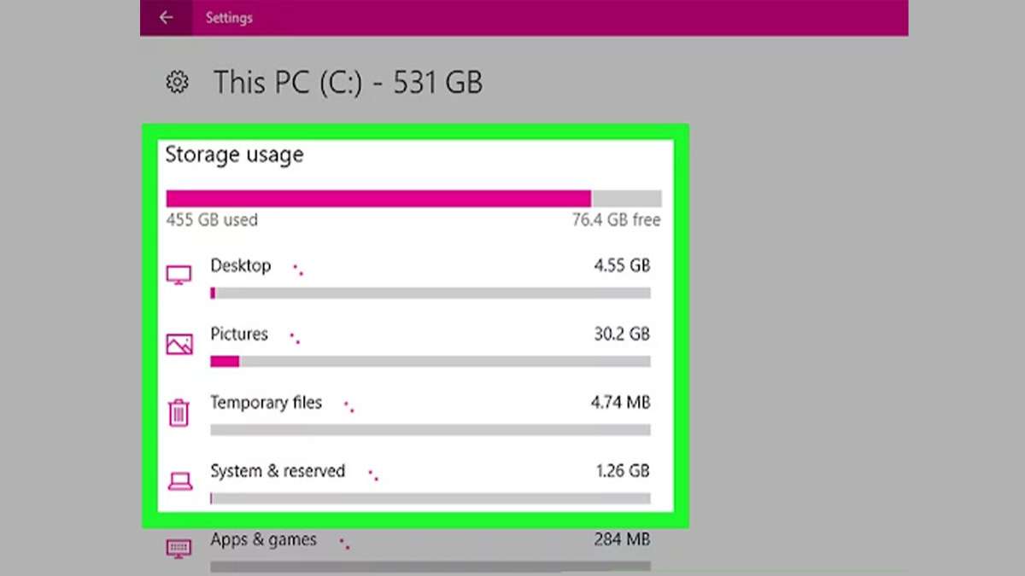Click the Temporary files trash icon
This screenshot has height=576, width=1025.
pyautogui.click(x=179, y=413)
